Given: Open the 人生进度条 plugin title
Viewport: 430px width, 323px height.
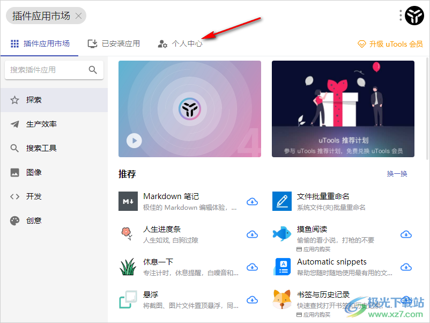Looking at the screenshot, I should tap(162, 229).
